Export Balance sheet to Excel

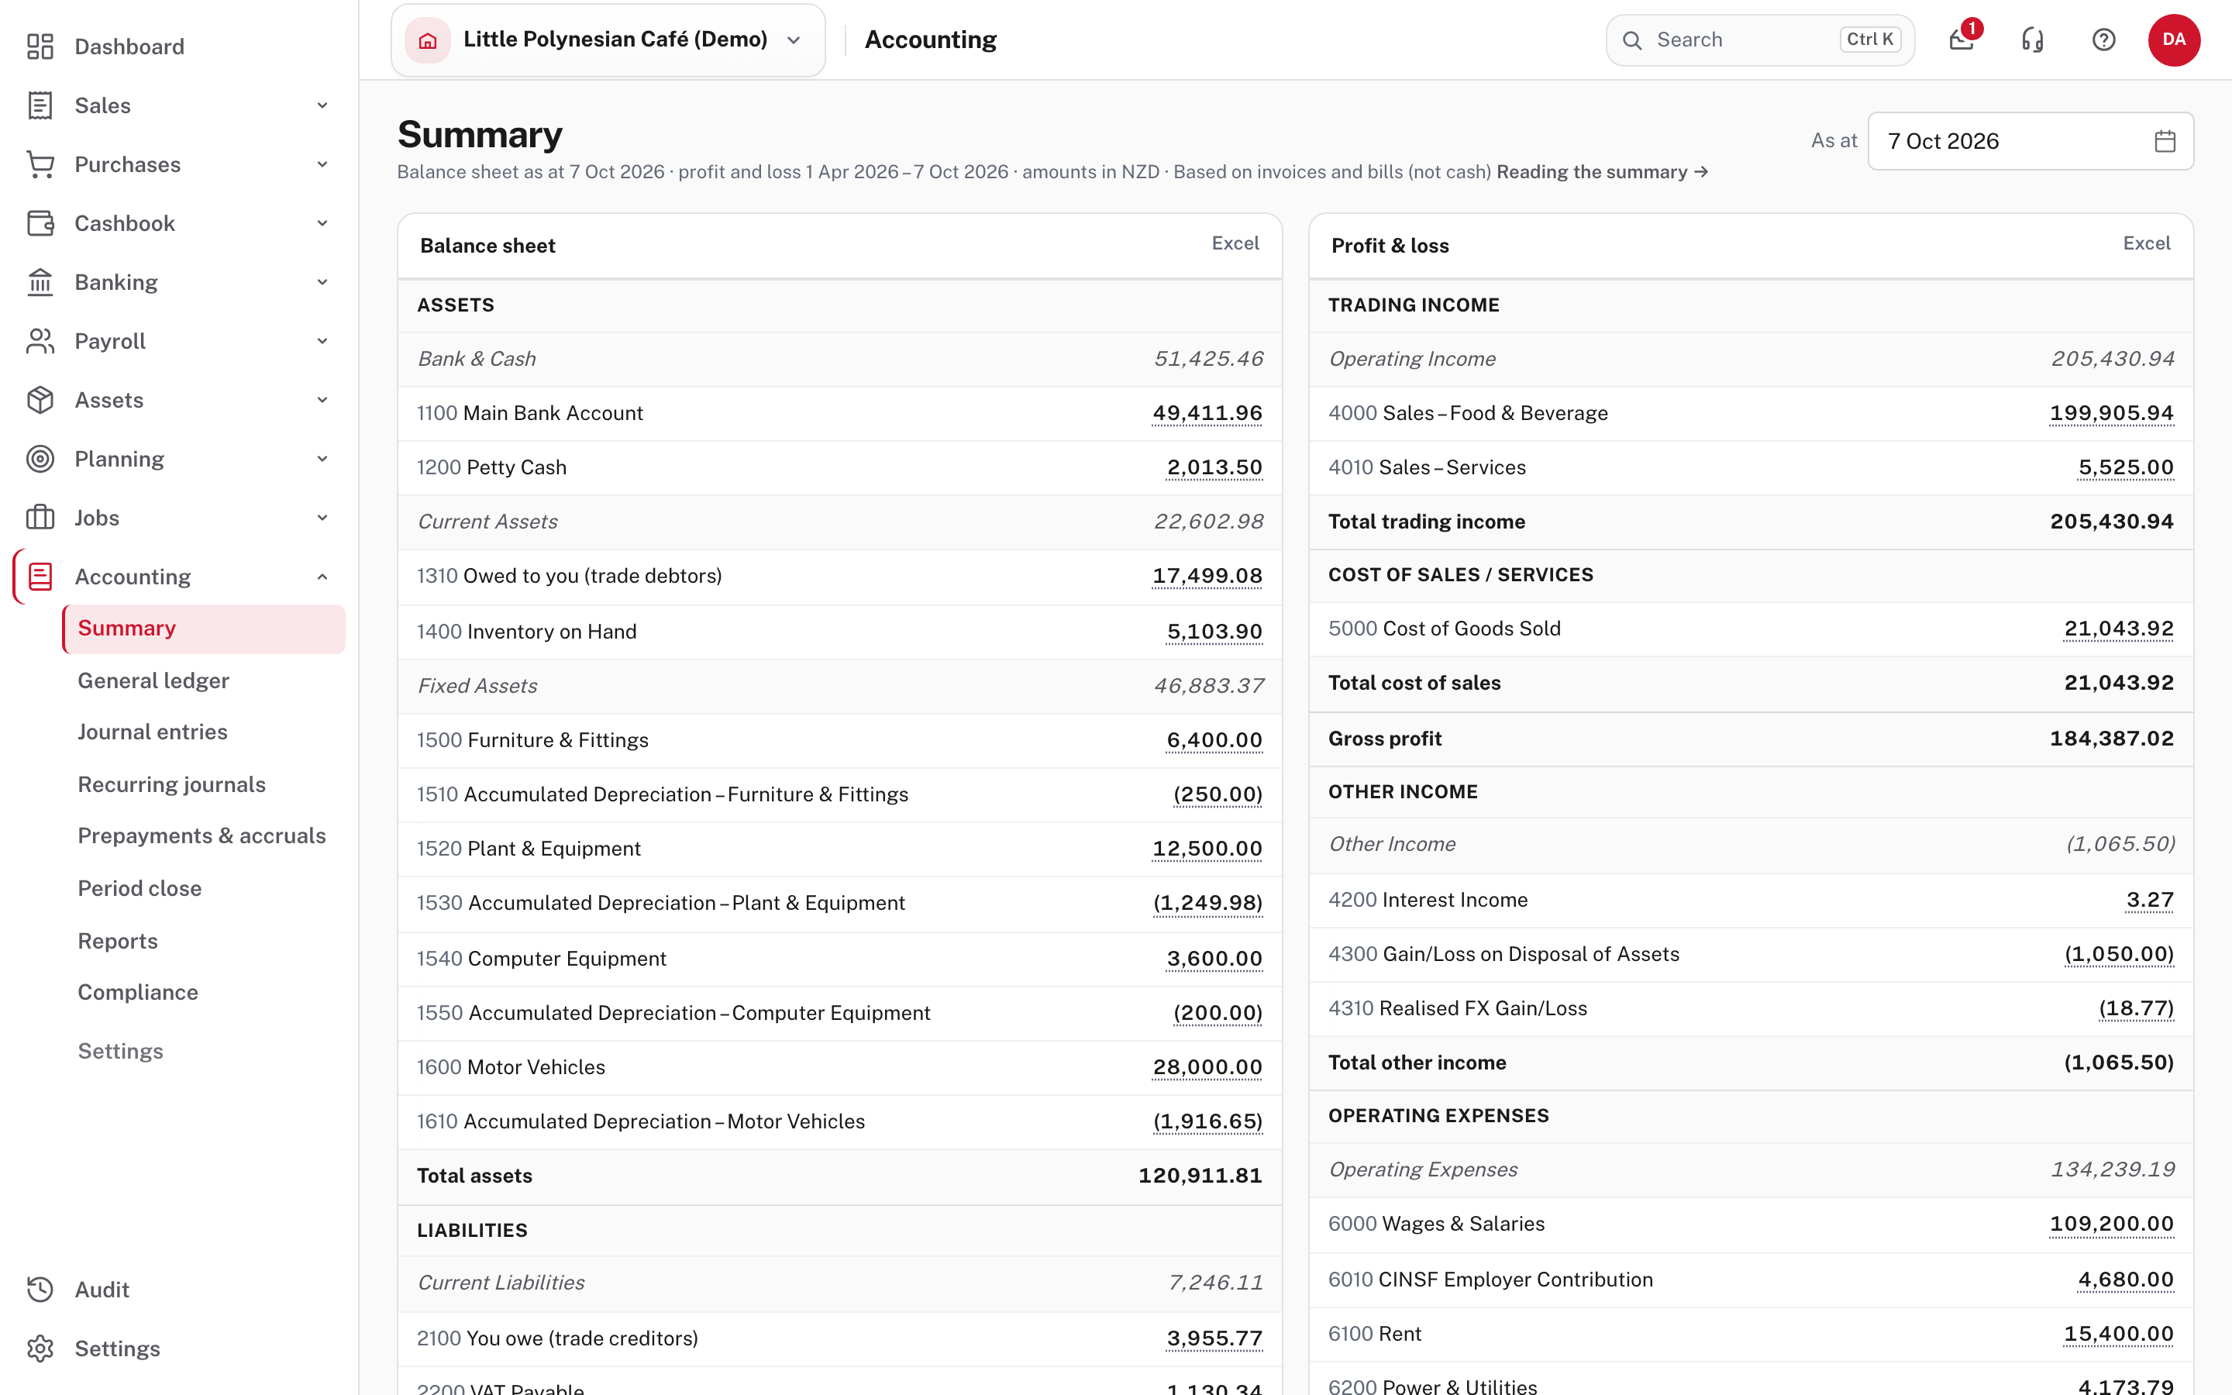[1235, 243]
